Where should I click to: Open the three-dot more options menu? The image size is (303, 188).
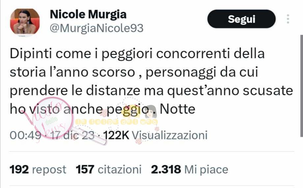click(288, 19)
